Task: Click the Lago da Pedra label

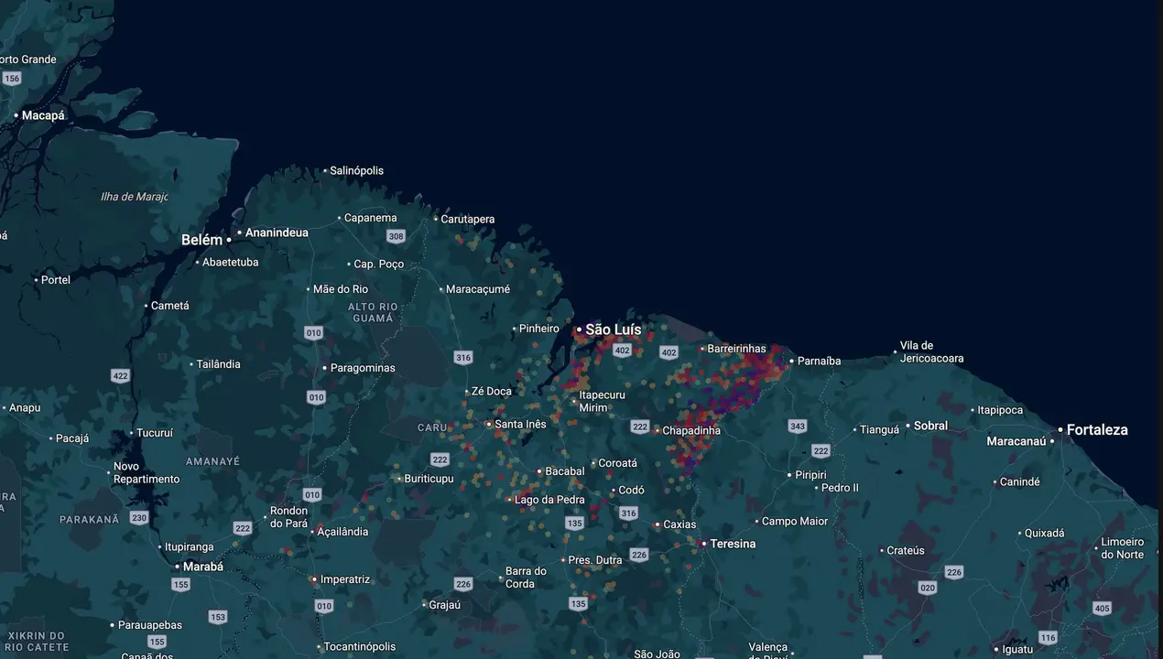Action: point(549,500)
